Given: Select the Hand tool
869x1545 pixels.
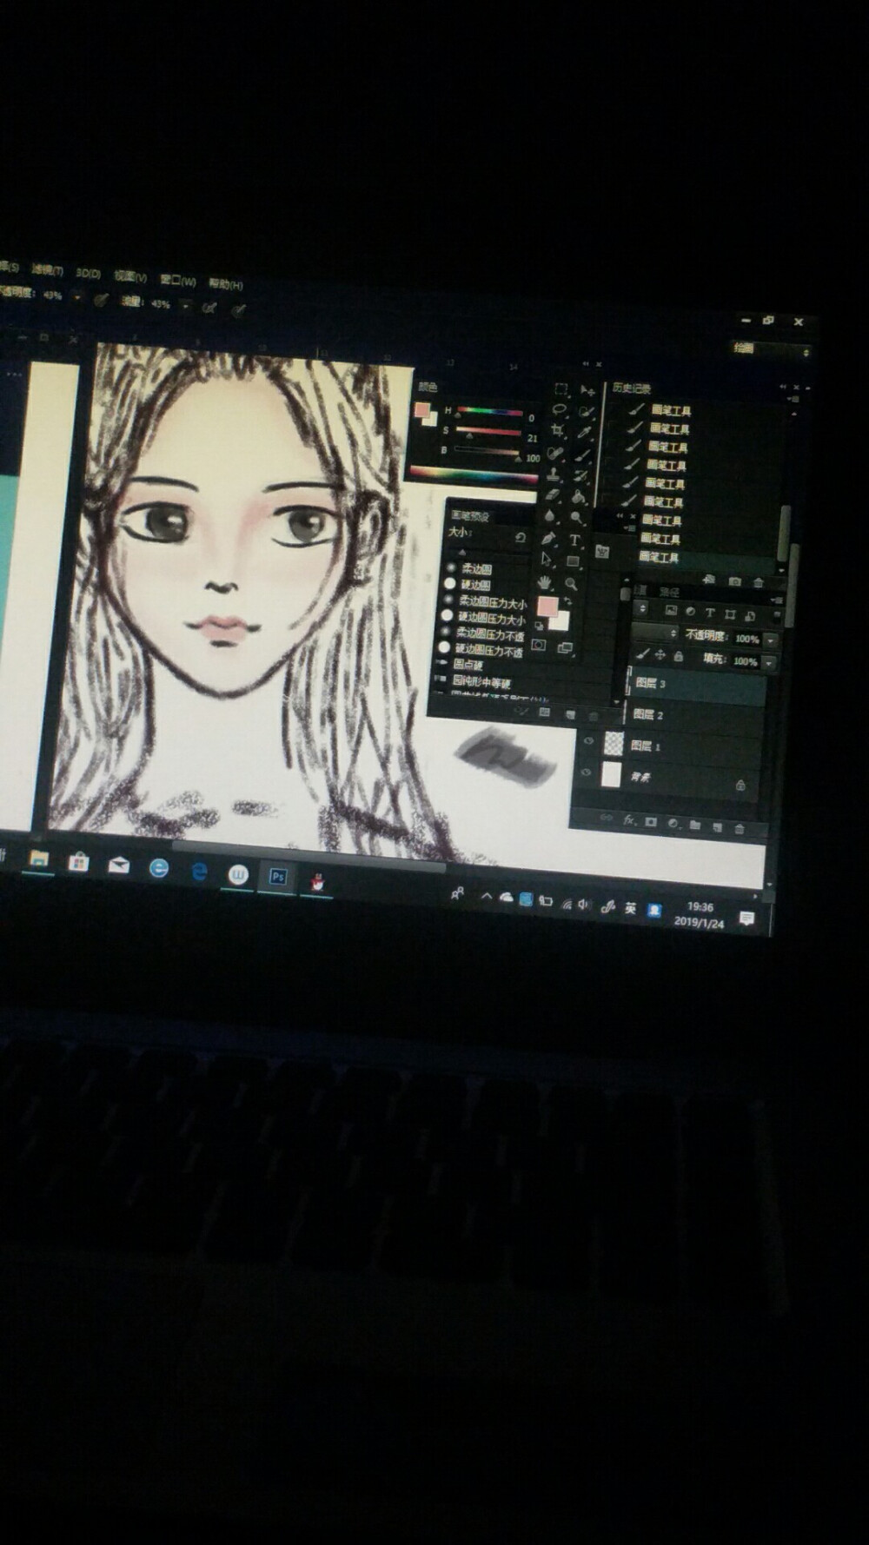Looking at the screenshot, I should [545, 582].
